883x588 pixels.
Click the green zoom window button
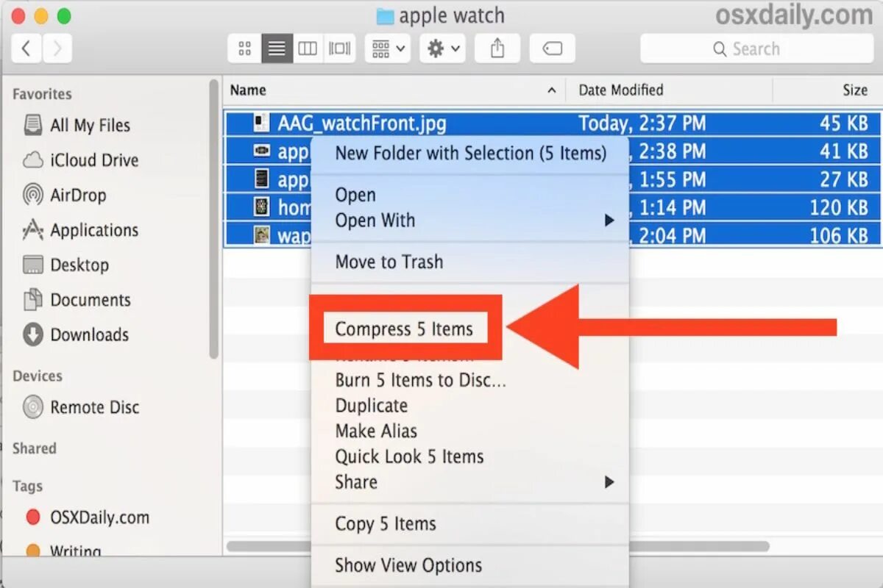65,15
